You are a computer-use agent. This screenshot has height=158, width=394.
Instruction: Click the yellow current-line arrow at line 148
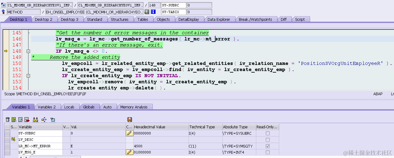[6, 51]
